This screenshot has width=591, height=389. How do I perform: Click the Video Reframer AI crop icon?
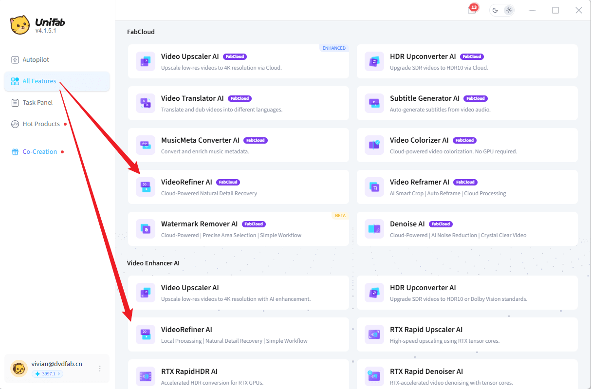click(374, 187)
